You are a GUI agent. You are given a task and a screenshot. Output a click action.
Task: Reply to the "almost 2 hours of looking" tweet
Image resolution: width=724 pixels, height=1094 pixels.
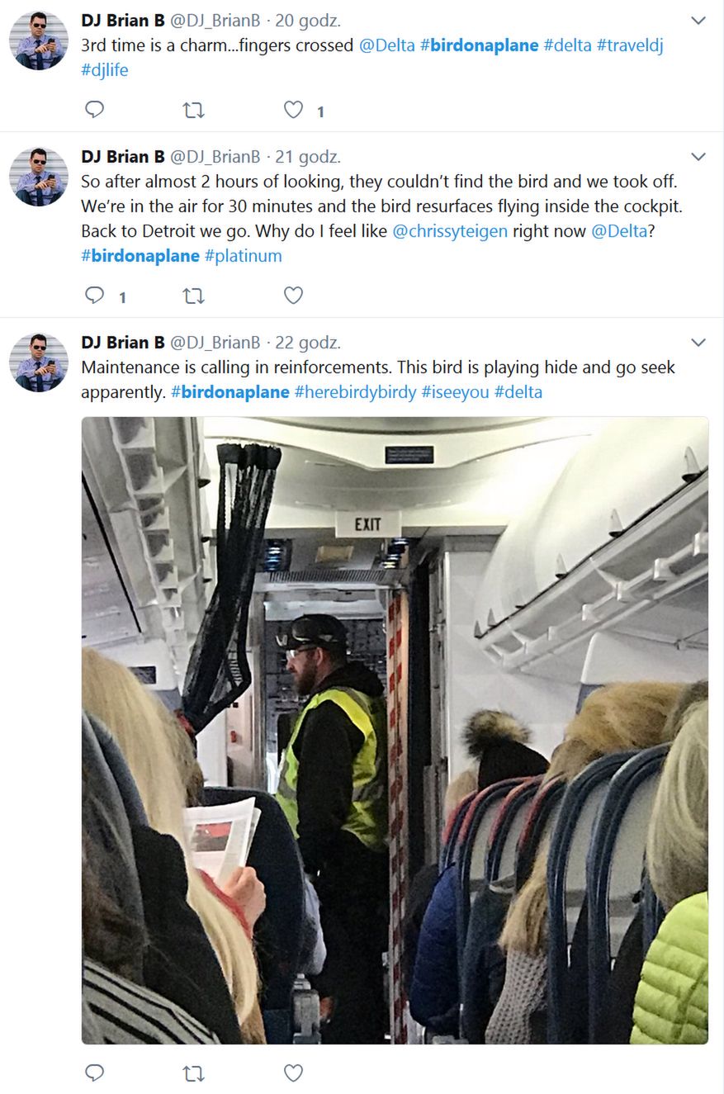click(x=95, y=296)
